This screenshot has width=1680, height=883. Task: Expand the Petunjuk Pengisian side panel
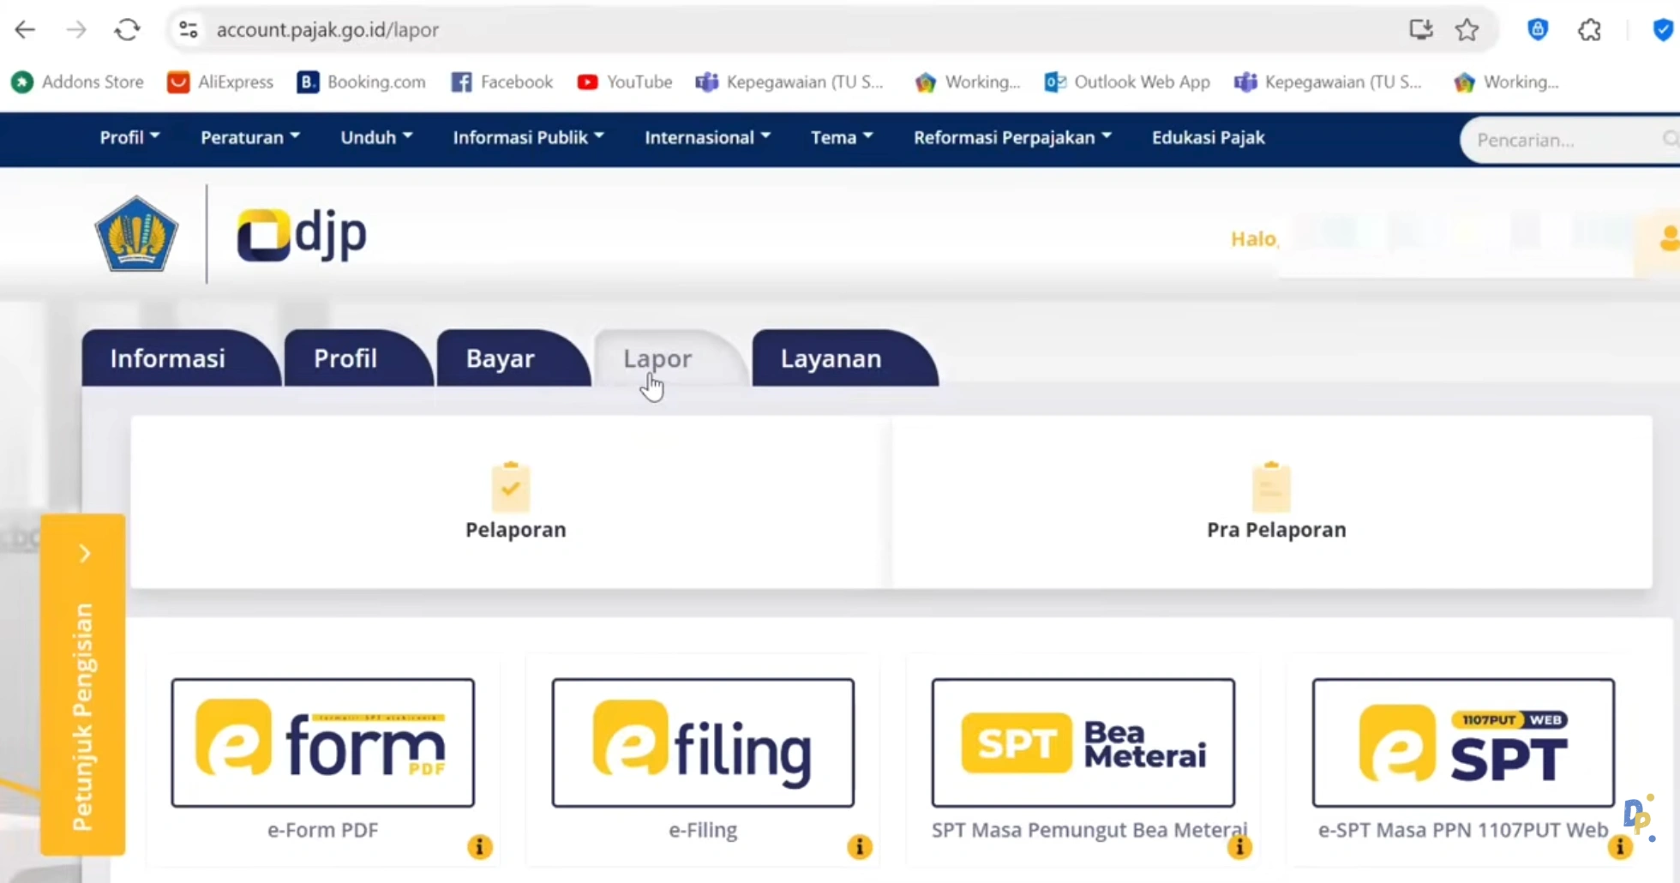point(84,554)
